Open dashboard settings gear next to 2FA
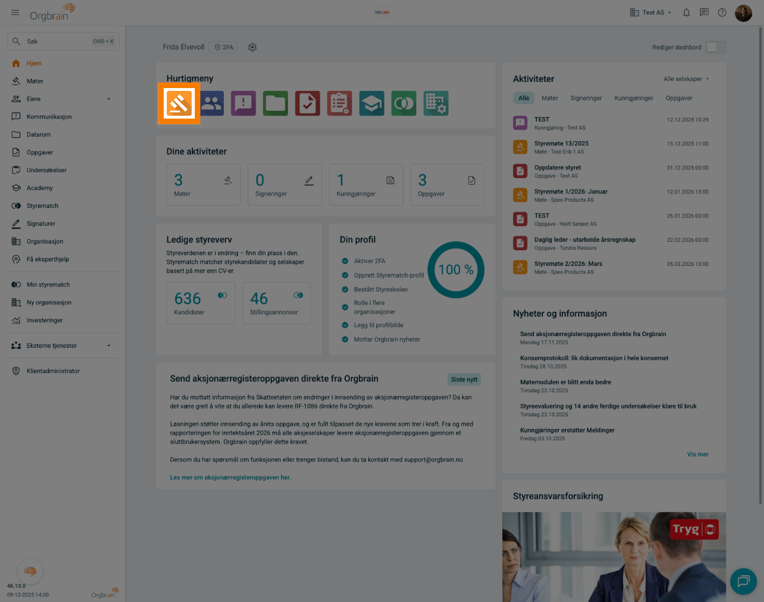764x602 pixels. coord(252,47)
